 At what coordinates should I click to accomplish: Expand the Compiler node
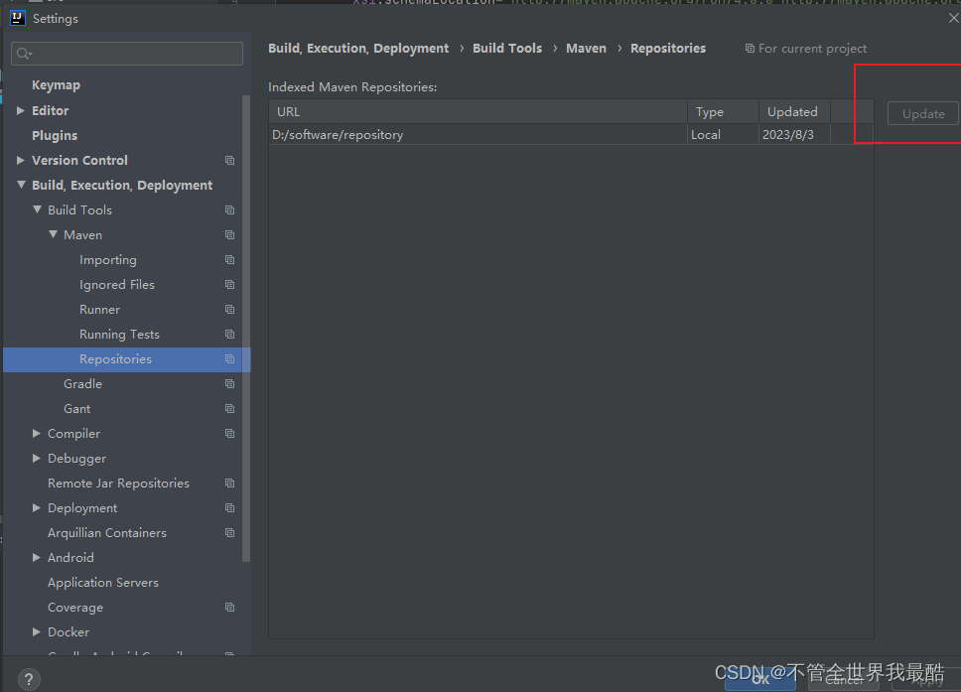36,433
